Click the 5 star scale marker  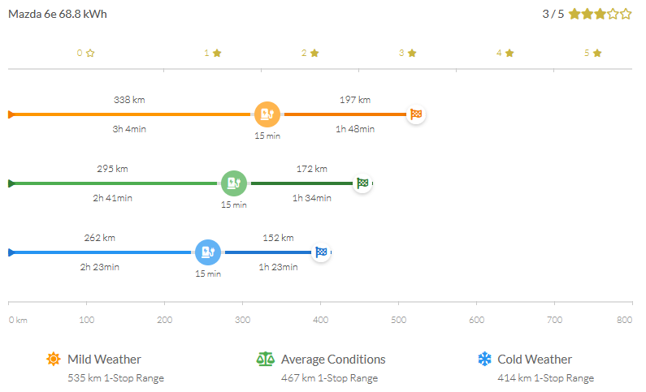click(592, 53)
